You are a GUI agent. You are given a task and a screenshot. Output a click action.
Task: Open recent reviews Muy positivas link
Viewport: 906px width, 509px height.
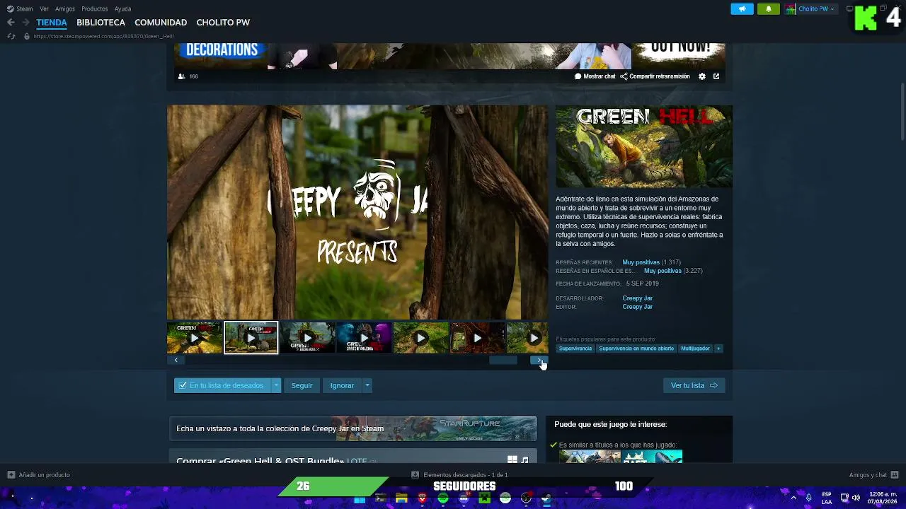click(641, 262)
